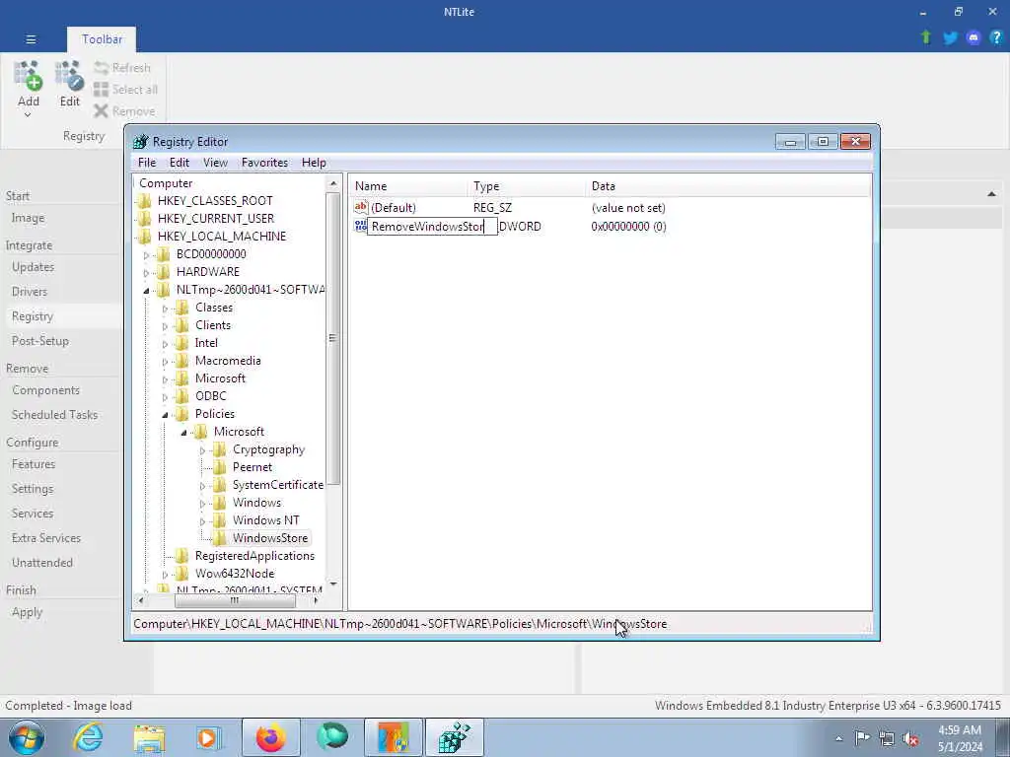Image resolution: width=1010 pixels, height=757 pixels.
Task: Open the Edit menu in Registry Editor
Action: pos(180,163)
